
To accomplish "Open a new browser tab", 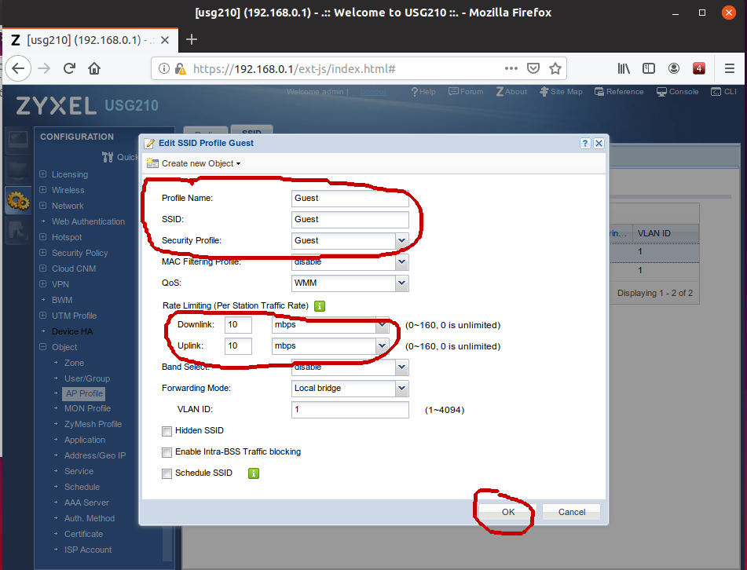I will coord(192,39).
